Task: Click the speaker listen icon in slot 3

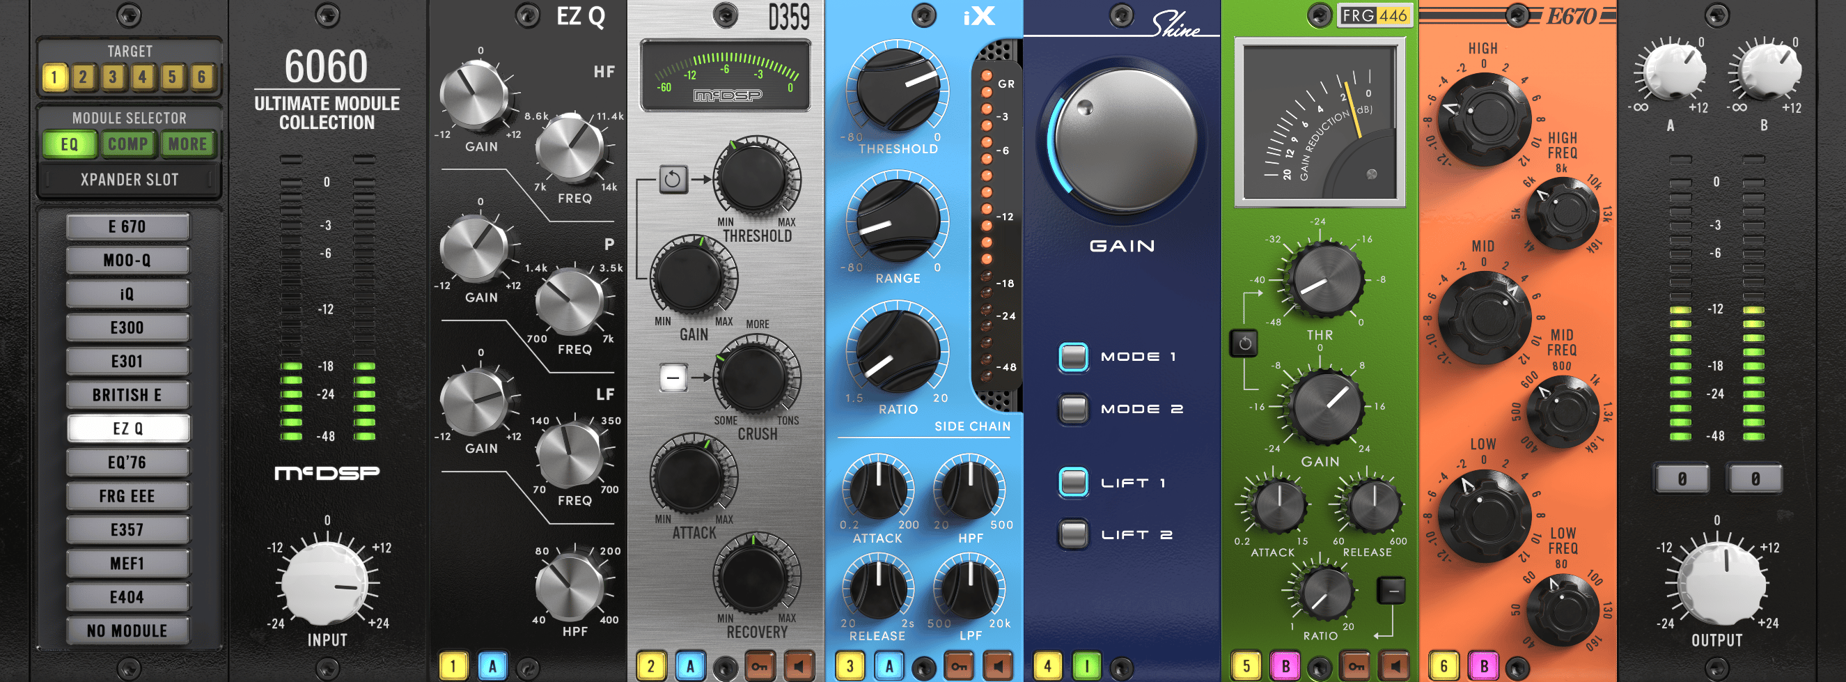Action: [x=998, y=666]
